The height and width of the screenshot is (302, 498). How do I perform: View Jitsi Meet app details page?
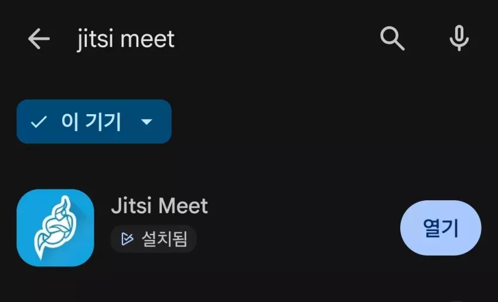tap(249, 228)
